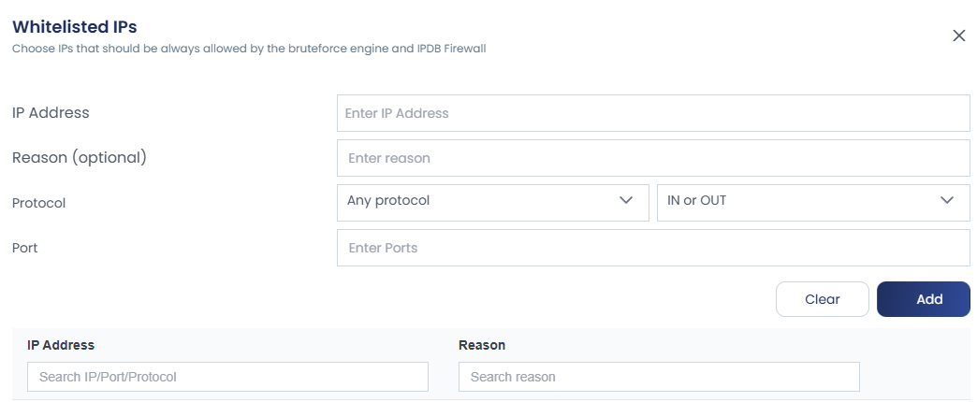Click the Reason (optional) form label
Screen dimensions: 977x402
(x=80, y=157)
